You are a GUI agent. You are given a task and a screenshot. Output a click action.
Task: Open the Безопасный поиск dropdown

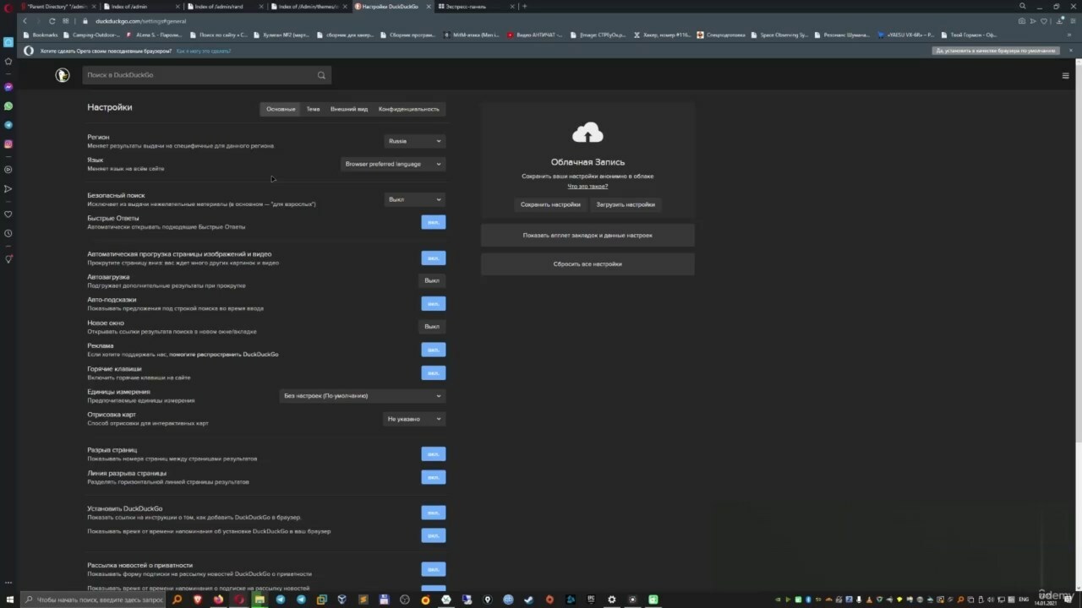414,199
